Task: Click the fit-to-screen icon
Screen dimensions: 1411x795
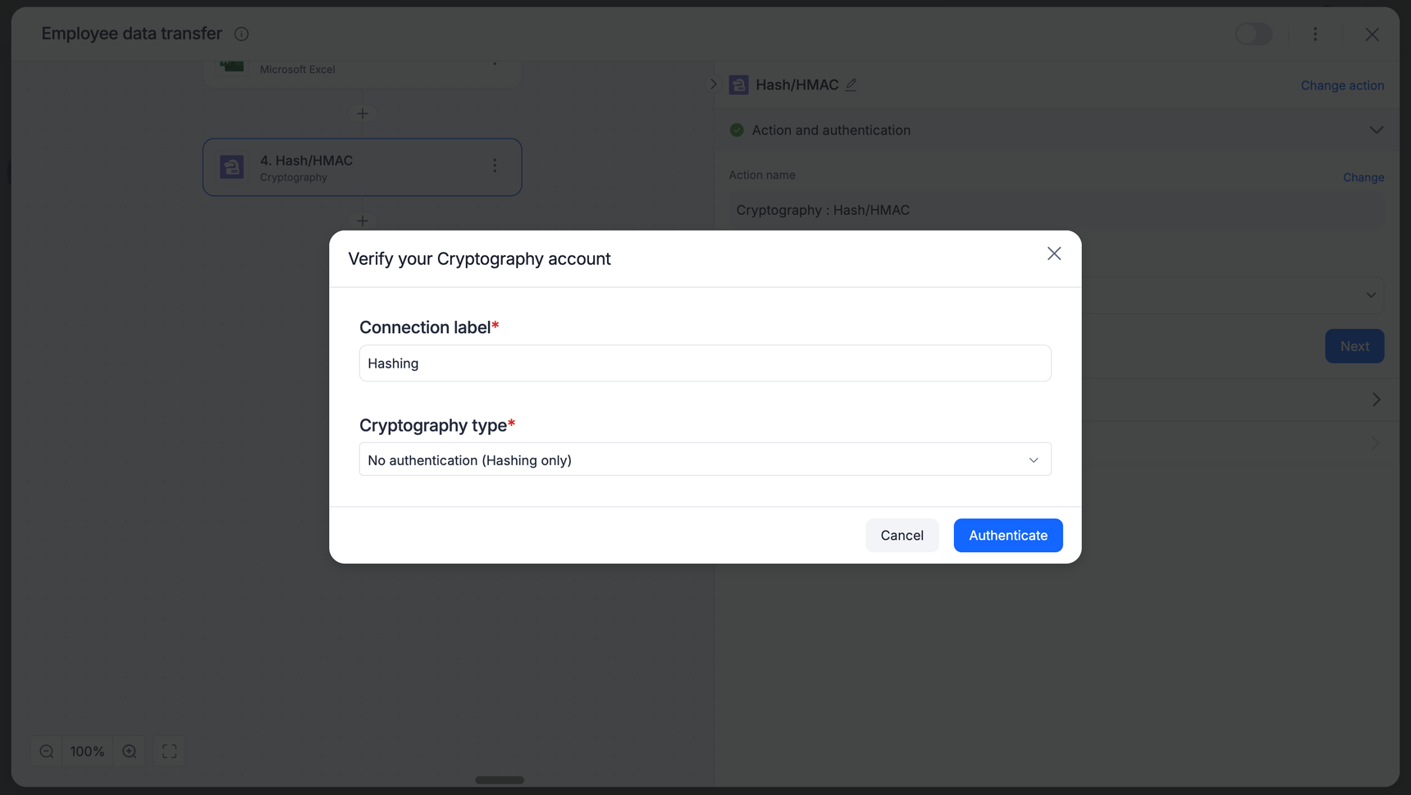Action: pos(170,752)
